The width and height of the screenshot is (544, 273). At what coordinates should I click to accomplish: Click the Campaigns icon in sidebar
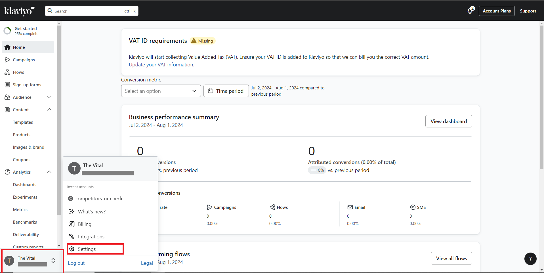[x=7, y=60]
